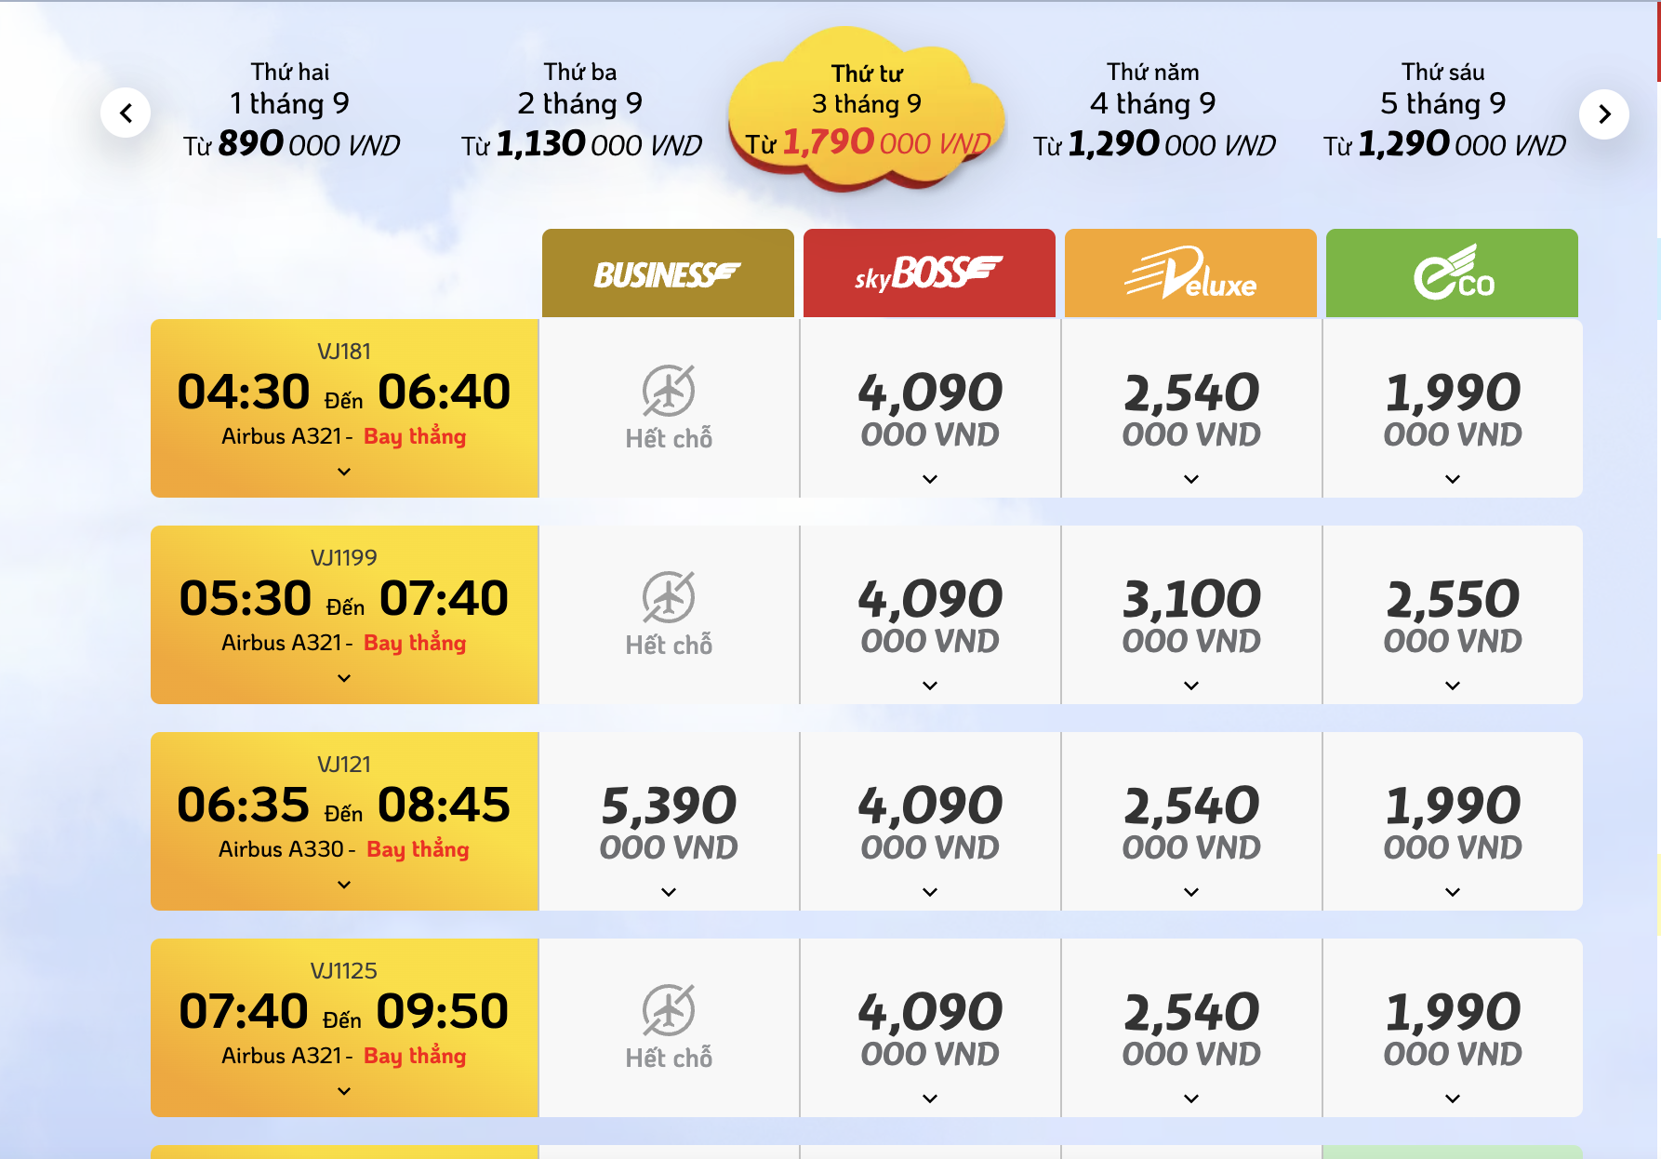Expand the Eco fare details for VJ1125
The width and height of the screenshot is (1661, 1159).
point(1452,1099)
